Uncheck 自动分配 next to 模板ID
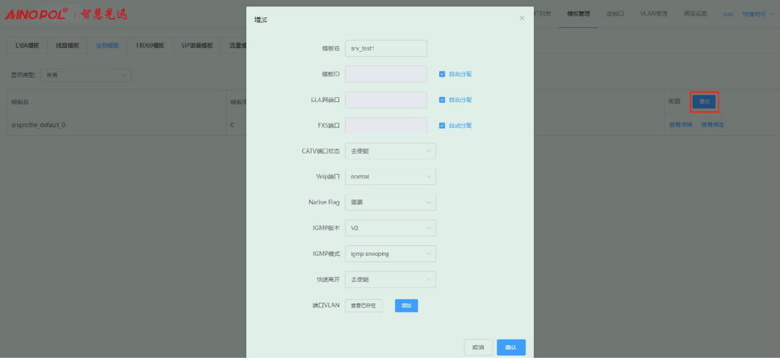The width and height of the screenshot is (780, 359). coord(442,74)
